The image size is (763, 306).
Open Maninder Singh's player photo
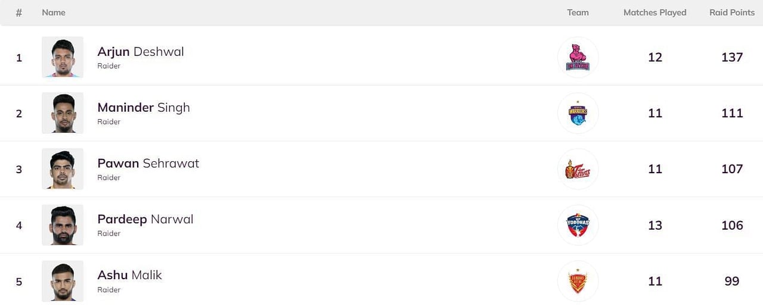point(63,113)
